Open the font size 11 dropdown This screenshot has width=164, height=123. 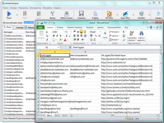pos(71,32)
